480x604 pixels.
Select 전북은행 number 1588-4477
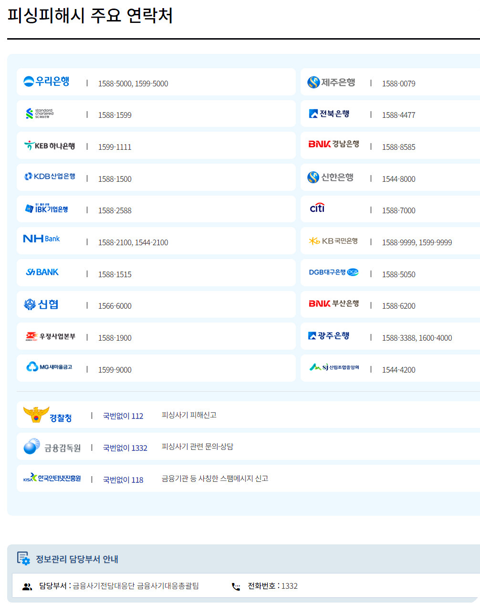[399, 115]
